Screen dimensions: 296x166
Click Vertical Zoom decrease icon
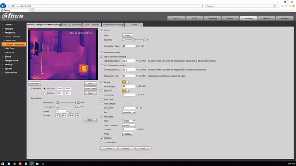(x=57, y=107)
